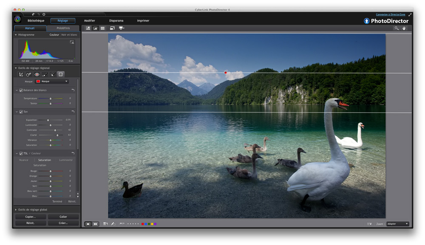Screen dimensions: 425x245
Task: Switch to grid browser view
Action: (102, 28)
